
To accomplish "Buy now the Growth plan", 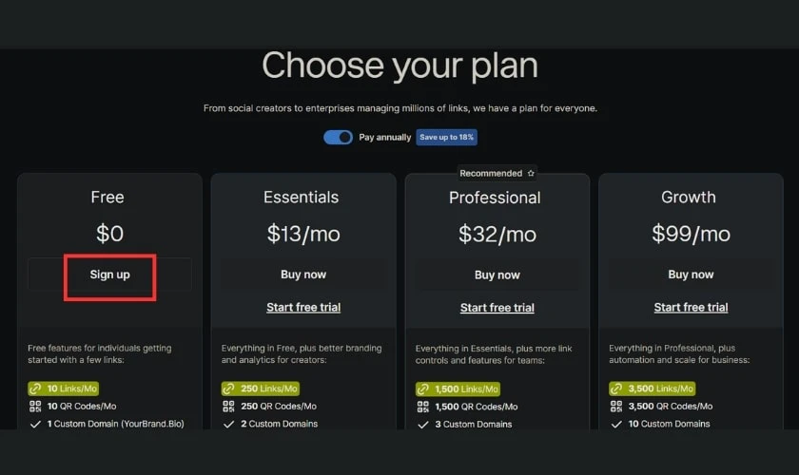I will click(691, 275).
